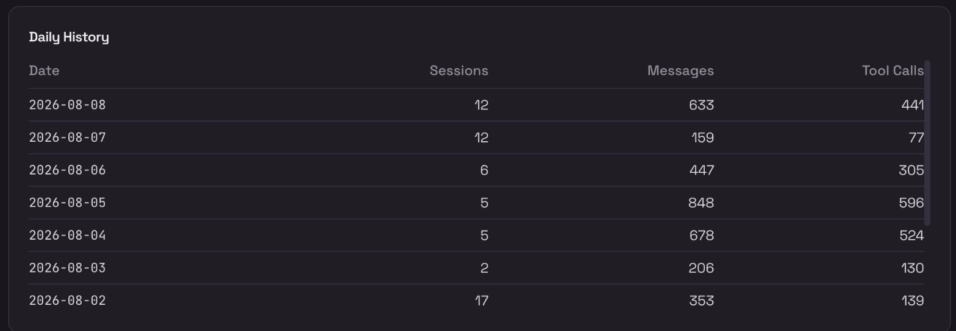Select the 2026-08-02 date cell
The width and height of the screenshot is (956, 331).
point(67,301)
